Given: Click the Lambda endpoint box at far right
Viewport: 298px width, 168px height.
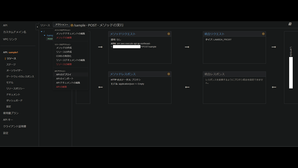Looking at the screenshot, I should tap(291, 68).
